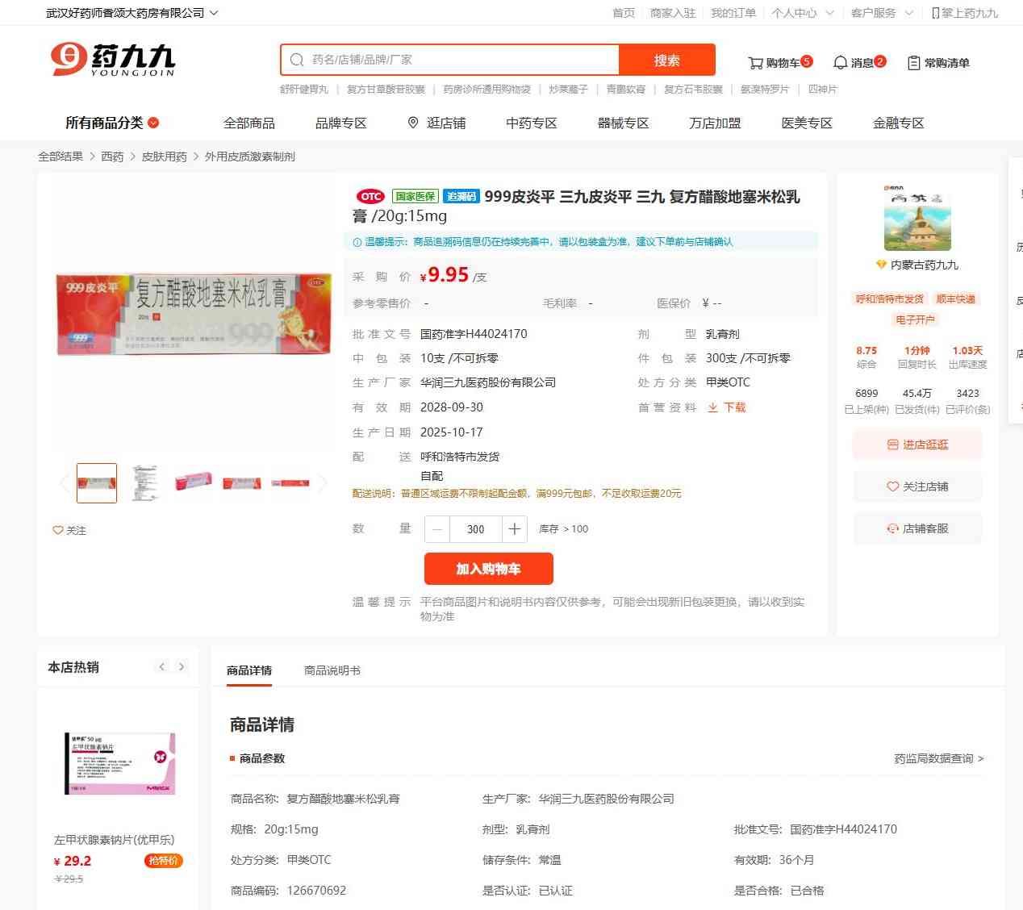
Task: Open the drug administration data query link
Action: pos(939,758)
